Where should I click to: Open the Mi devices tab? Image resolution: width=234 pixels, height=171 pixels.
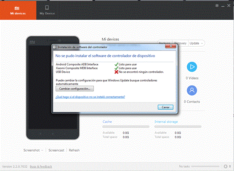[18, 10]
